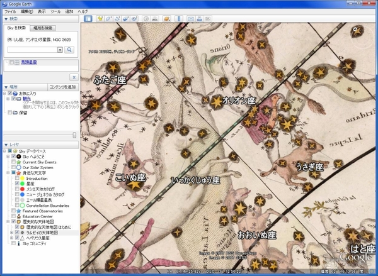Viewport: 378px width, 276px height.
Task: Enable the Constellation Boundaries layer checkbox
Action: click(x=18, y=205)
